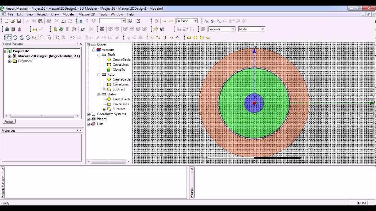This screenshot has width=376, height=211.
Task: Collapse the Shaft object node
Action: [99, 55]
